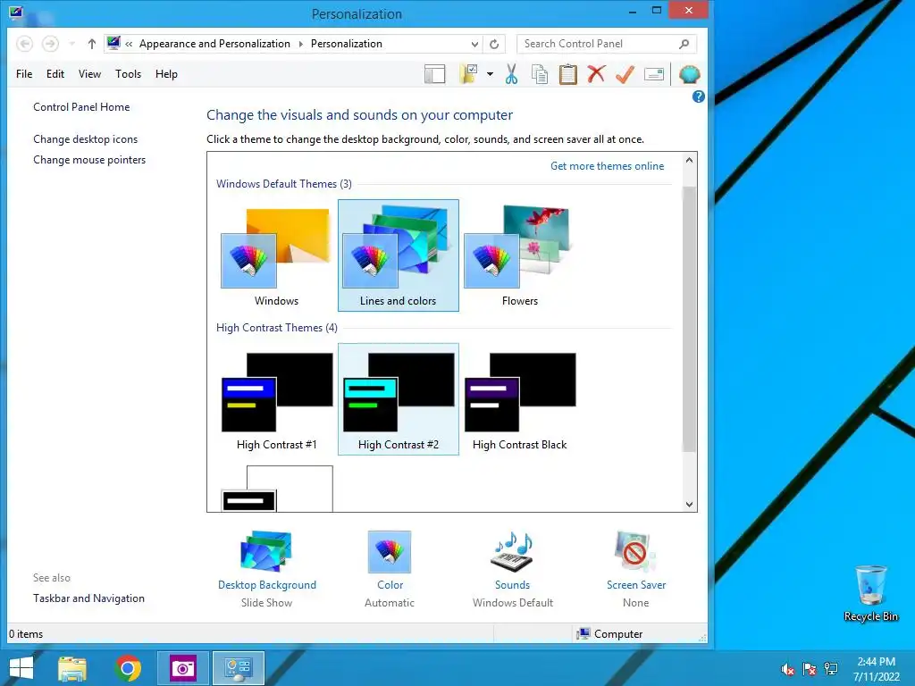Image resolution: width=915 pixels, height=686 pixels.
Task: Click the theme list scroll down arrow
Action: (689, 505)
